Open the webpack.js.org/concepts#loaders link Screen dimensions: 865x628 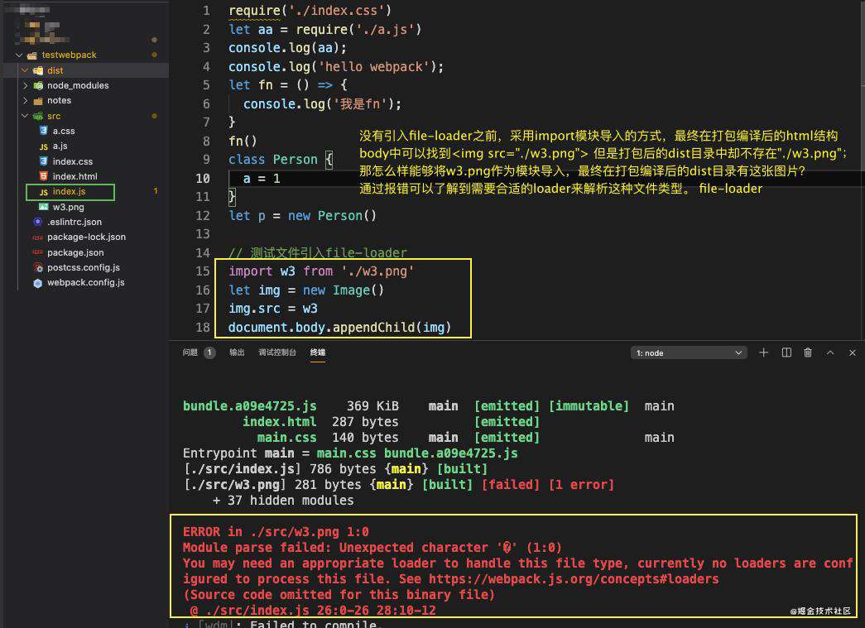[x=574, y=579]
